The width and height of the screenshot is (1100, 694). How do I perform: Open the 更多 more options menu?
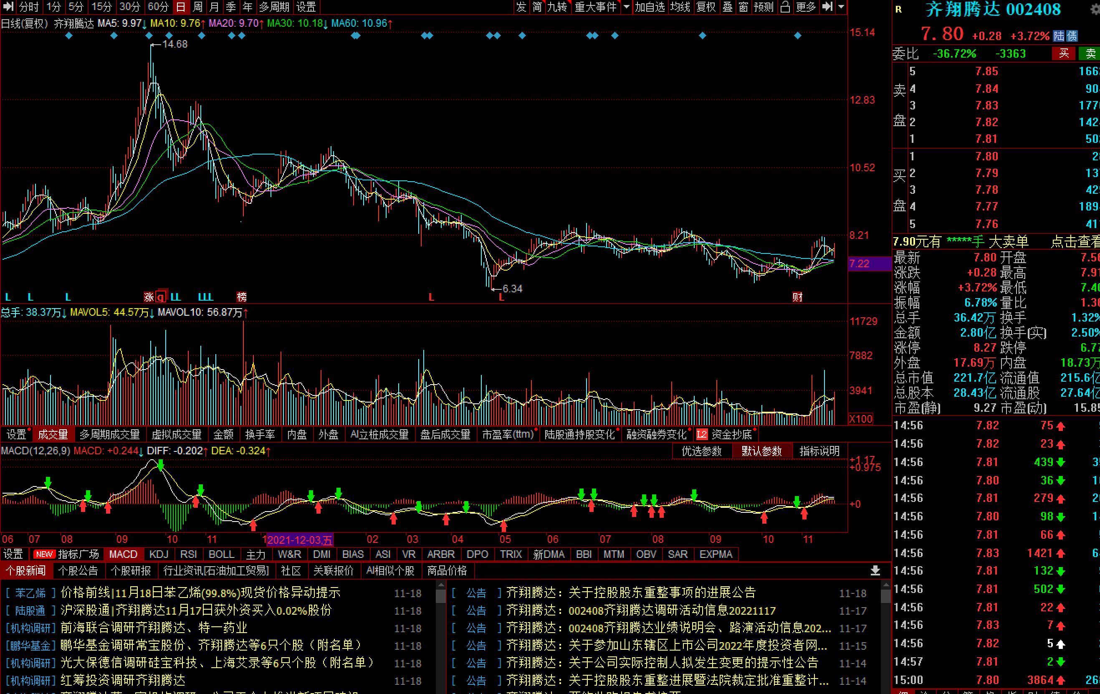coord(805,6)
